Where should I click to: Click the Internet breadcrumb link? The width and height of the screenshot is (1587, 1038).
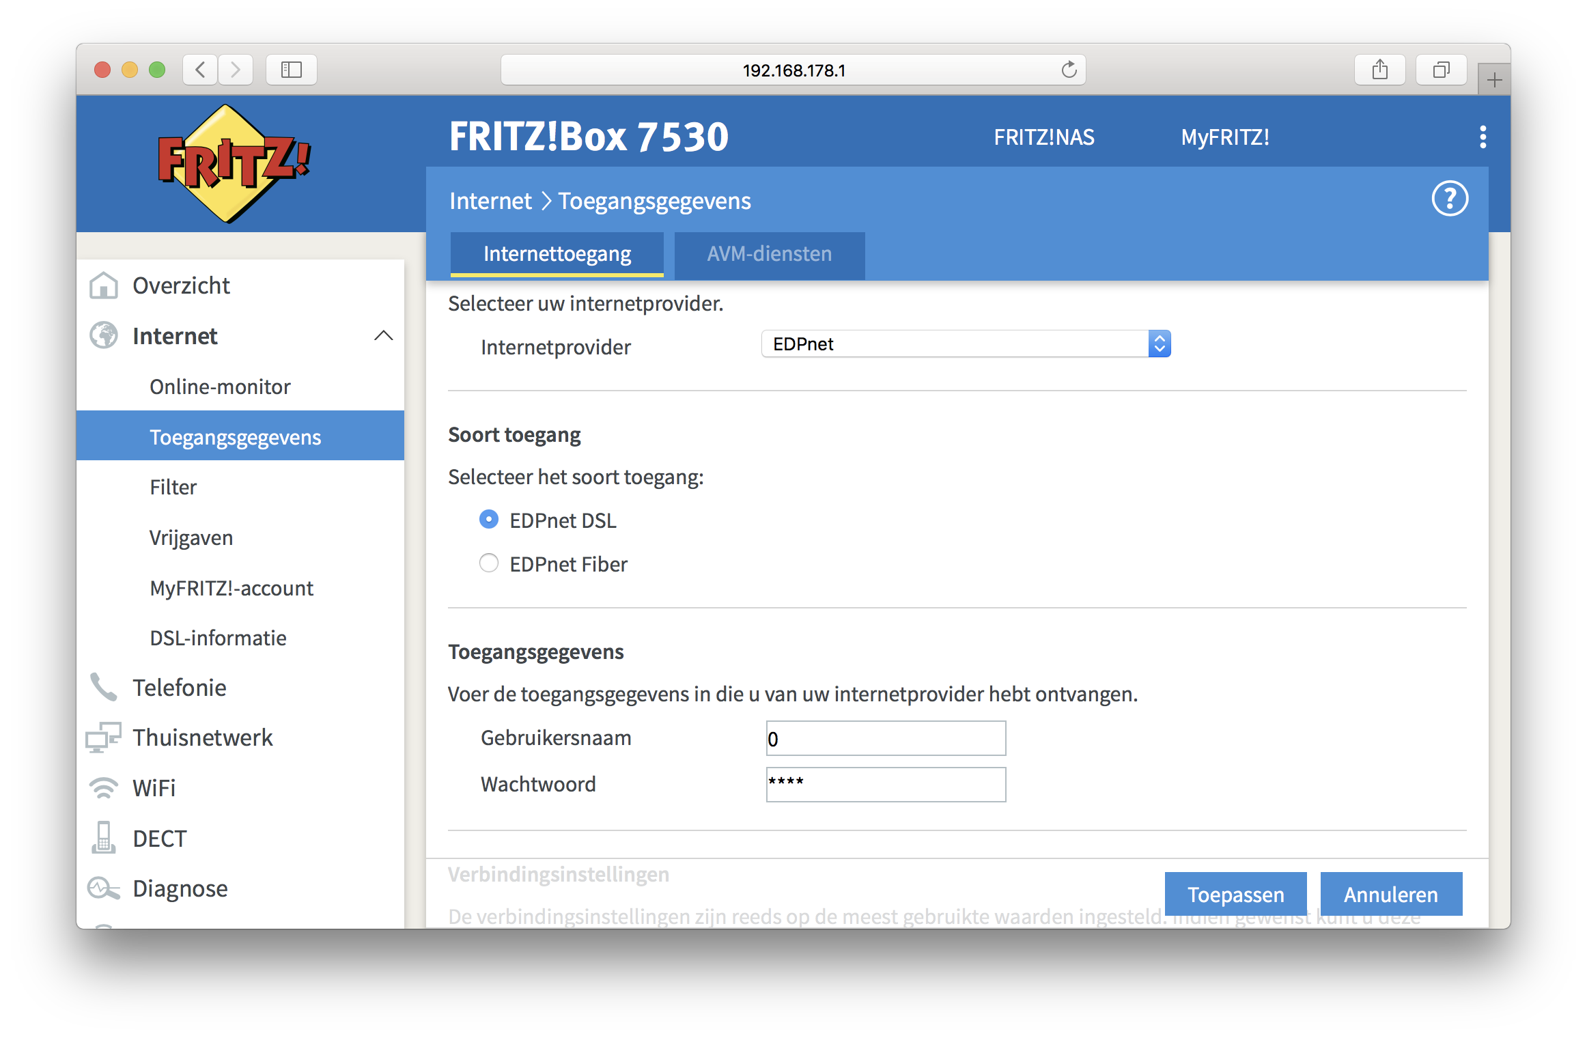[x=490, y=201]
